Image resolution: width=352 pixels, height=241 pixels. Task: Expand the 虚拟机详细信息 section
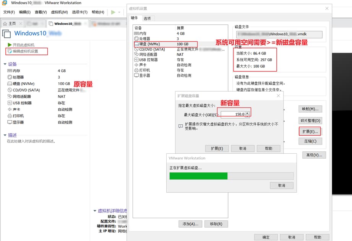[x=95, y=210]
